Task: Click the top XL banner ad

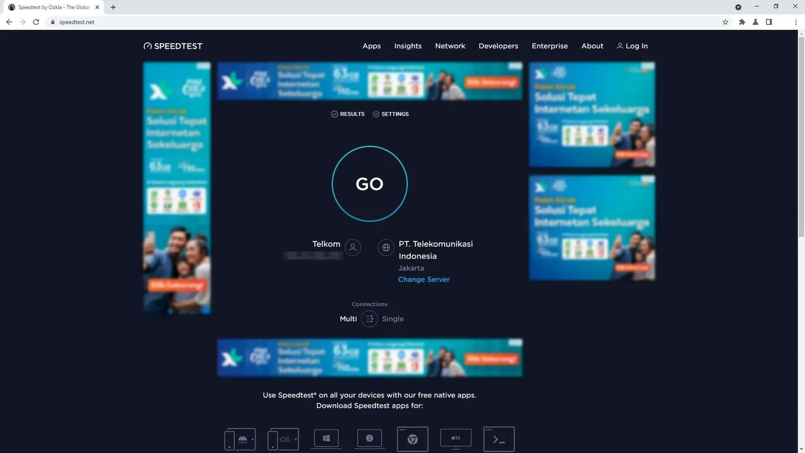Action: tap(370, 82)
